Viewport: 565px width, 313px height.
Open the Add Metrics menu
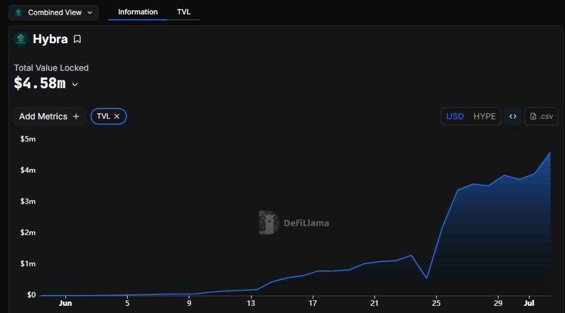pos(49,116)
